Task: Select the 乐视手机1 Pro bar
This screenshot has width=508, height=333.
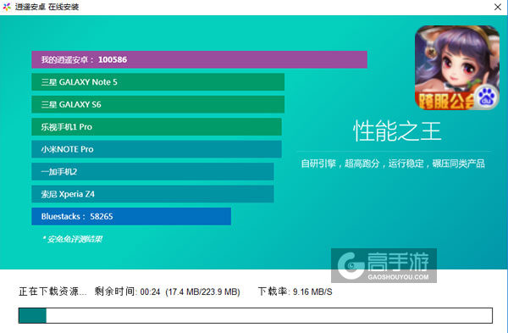Action: coord(157,127)
